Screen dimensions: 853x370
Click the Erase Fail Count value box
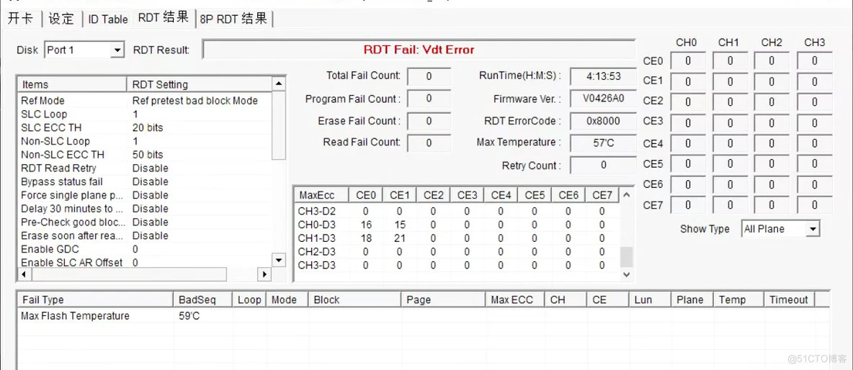(429, 121)
